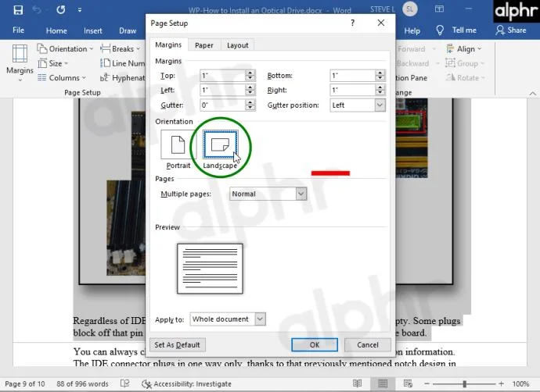Click the zoom out minus button

coord(427,383)
